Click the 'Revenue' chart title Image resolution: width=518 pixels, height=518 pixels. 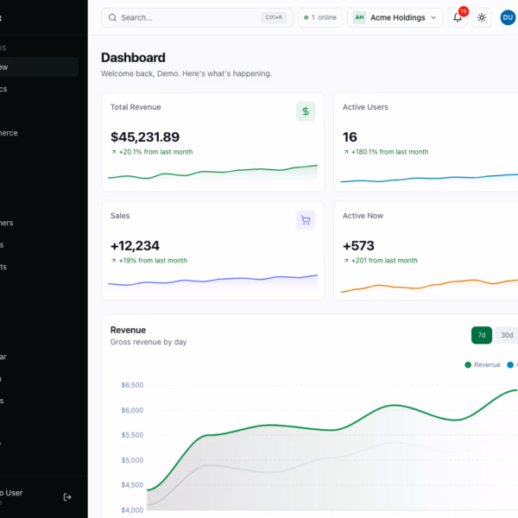point(128,330)
